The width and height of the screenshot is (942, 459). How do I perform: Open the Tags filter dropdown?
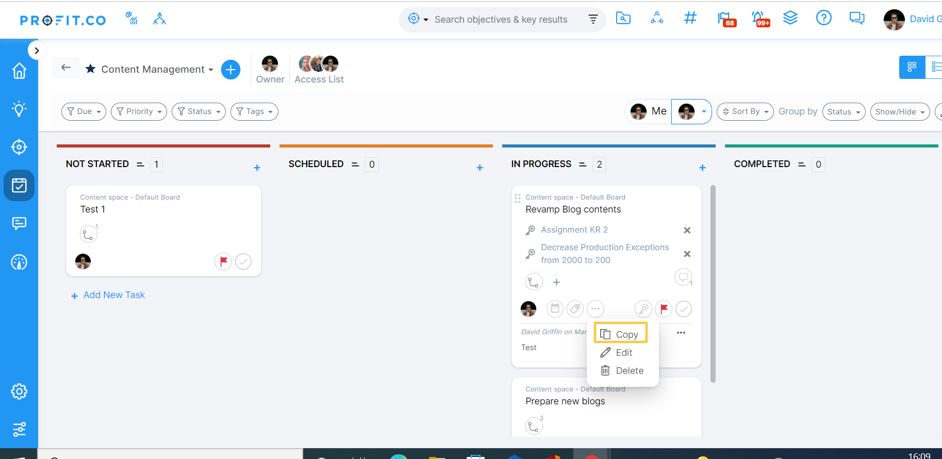tap(254, 111)
